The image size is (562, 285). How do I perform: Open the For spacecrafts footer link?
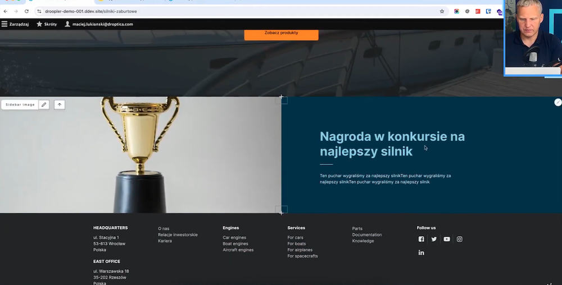click(302, 256)
